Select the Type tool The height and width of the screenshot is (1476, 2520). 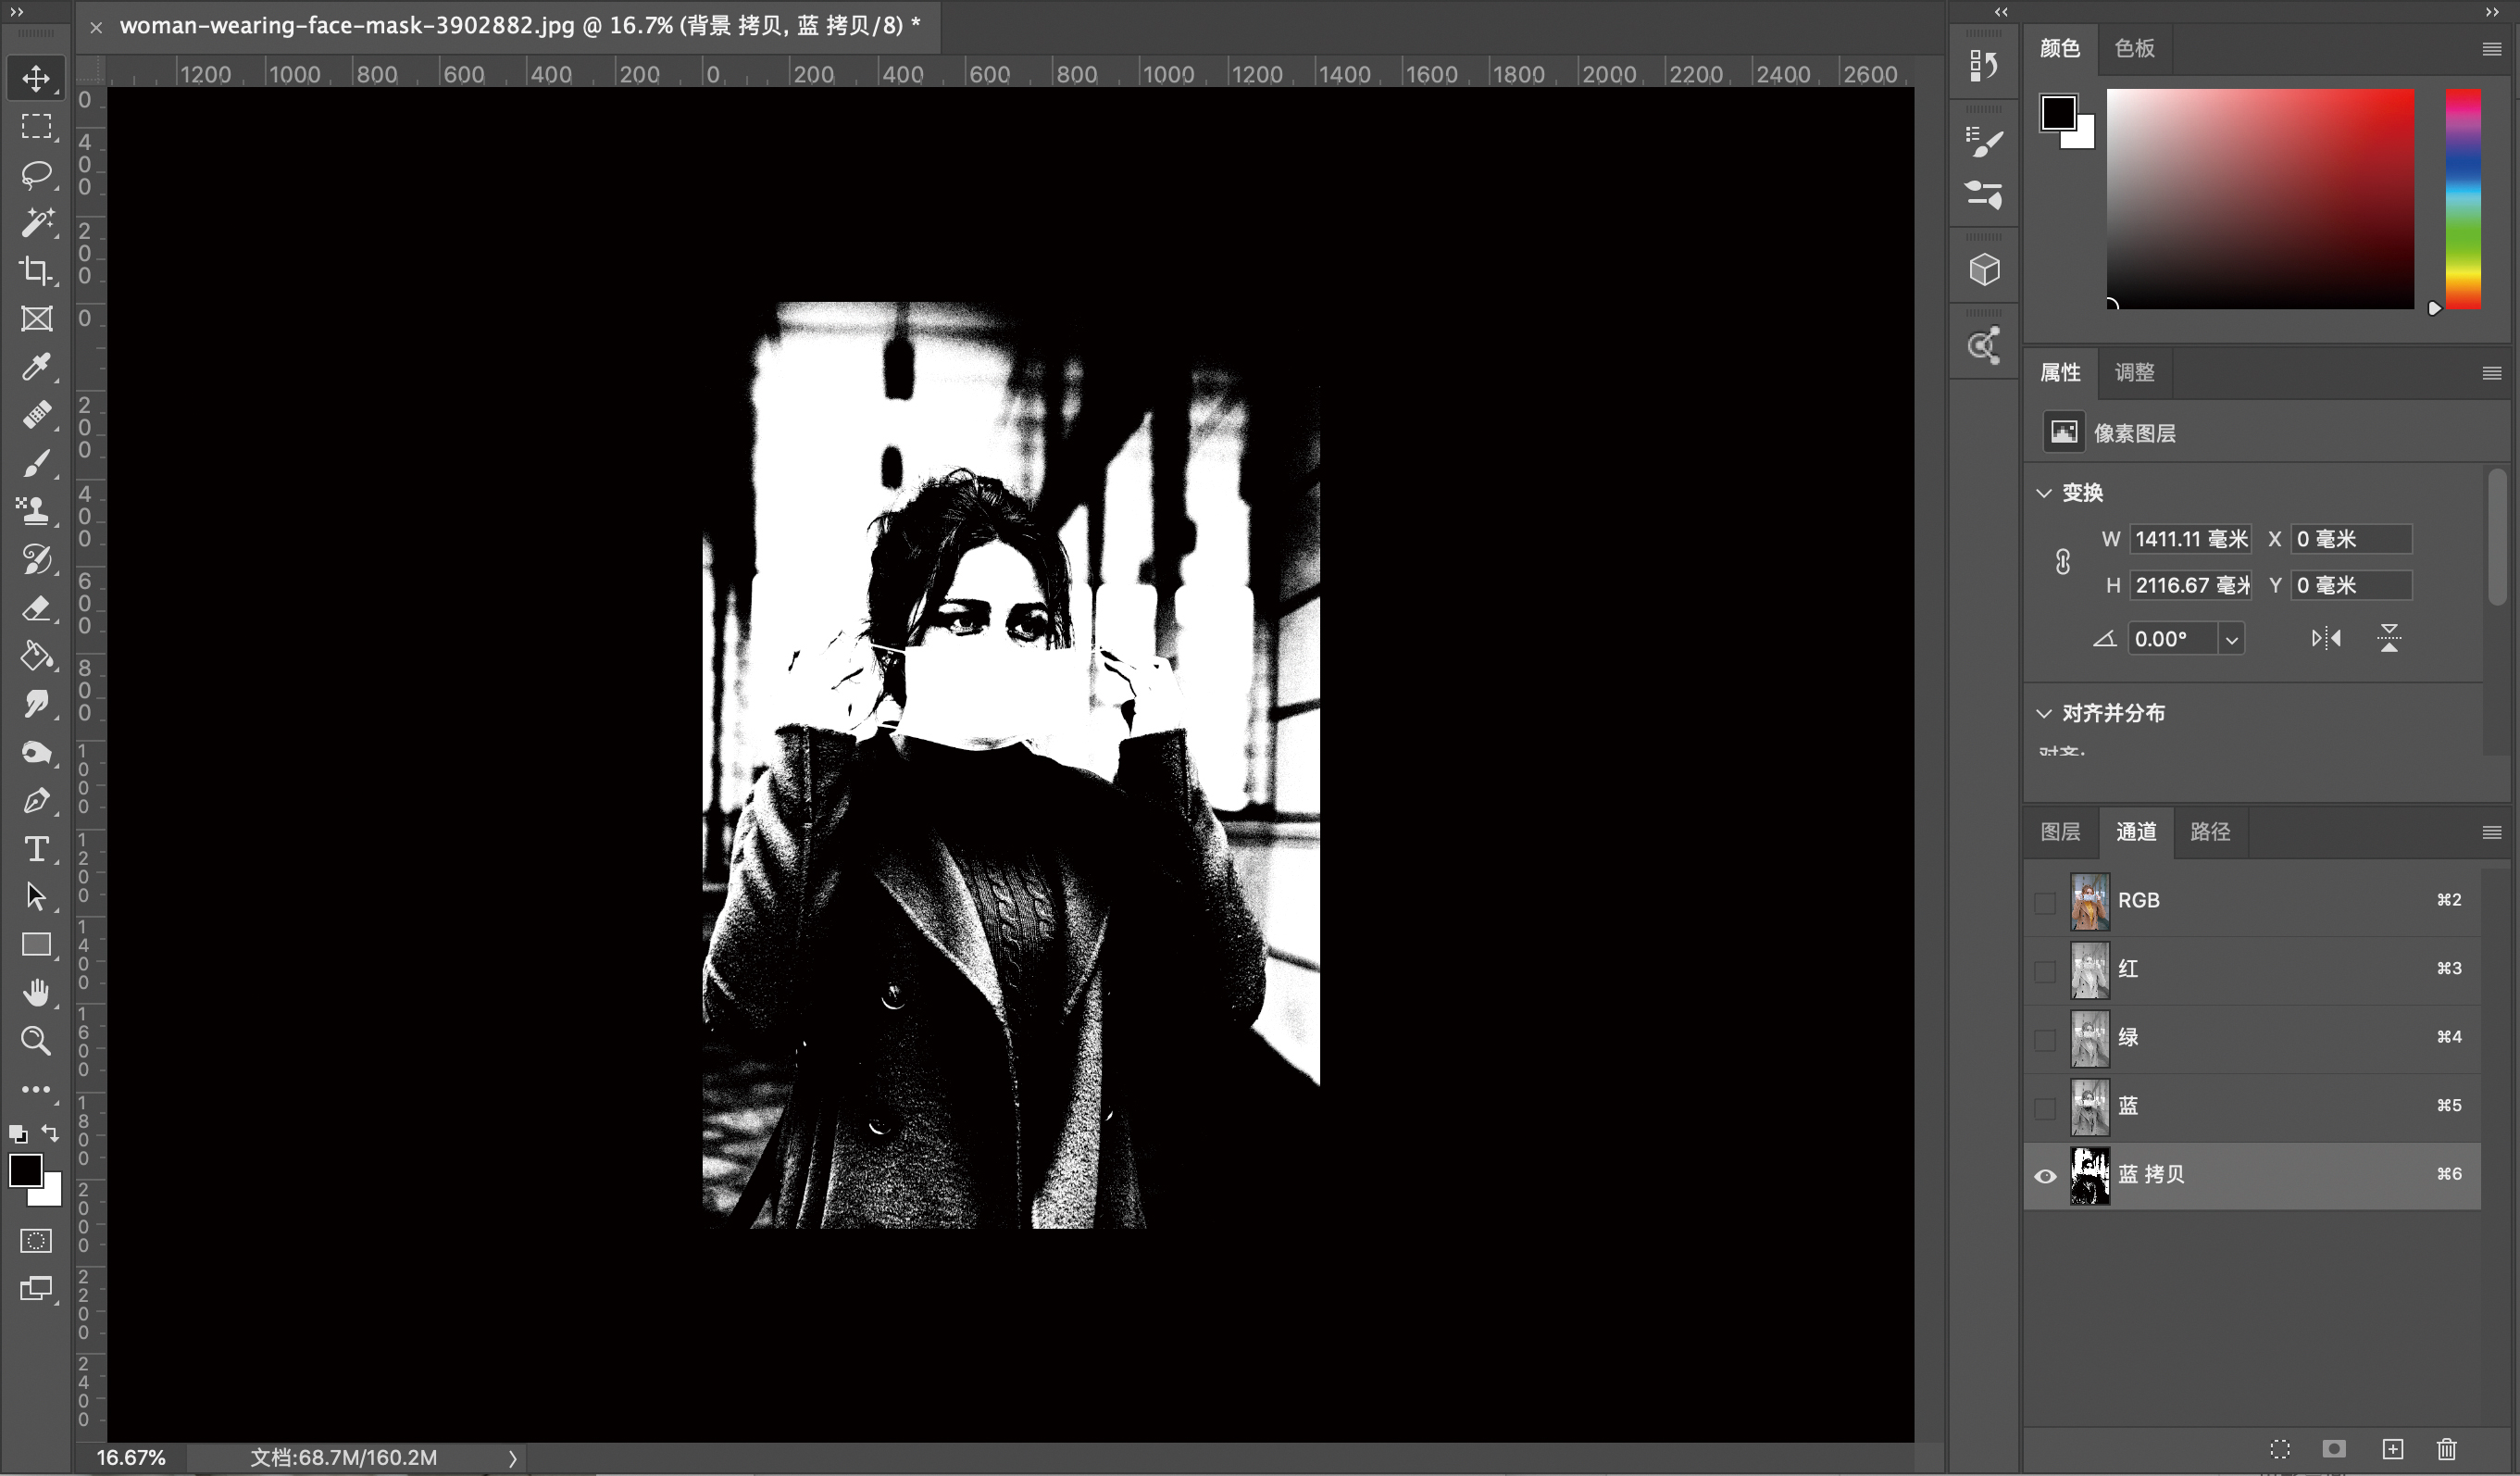pos(37,848)
